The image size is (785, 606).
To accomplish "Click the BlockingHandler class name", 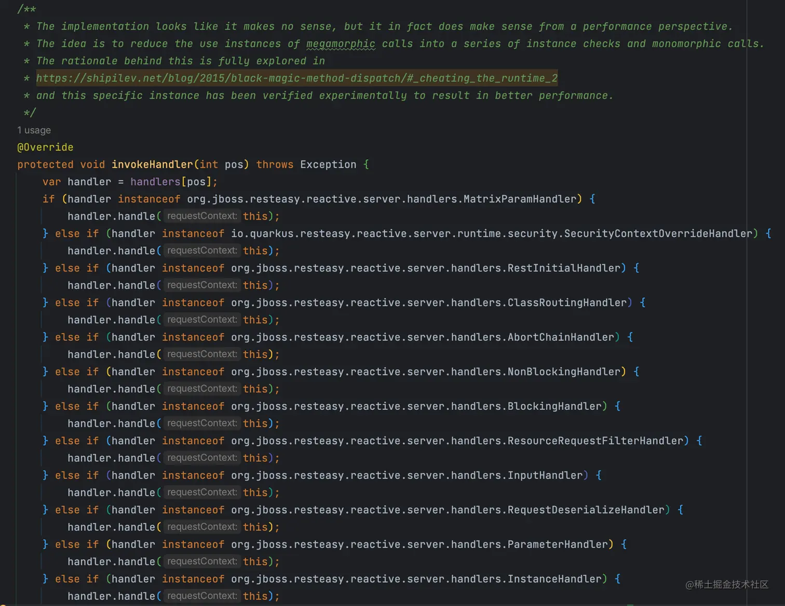I will (554, 406).
